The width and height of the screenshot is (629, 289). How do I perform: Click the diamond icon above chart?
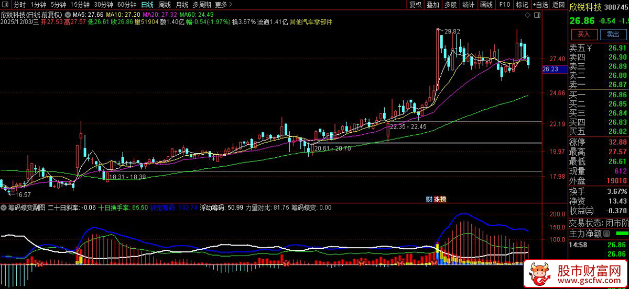[527, 16]
